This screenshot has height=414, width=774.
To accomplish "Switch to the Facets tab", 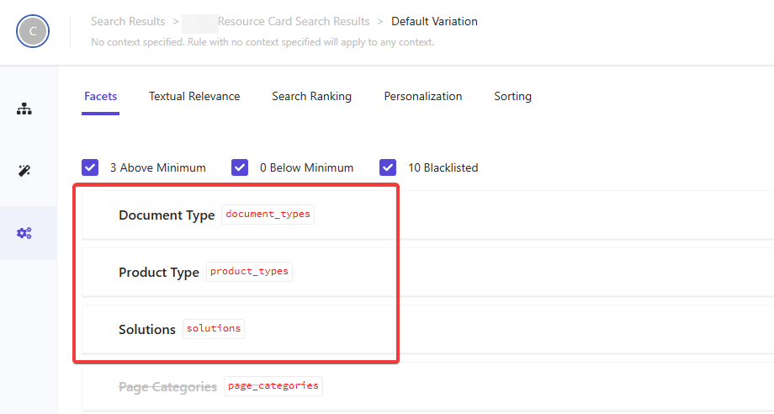I will tap(100, 97).
